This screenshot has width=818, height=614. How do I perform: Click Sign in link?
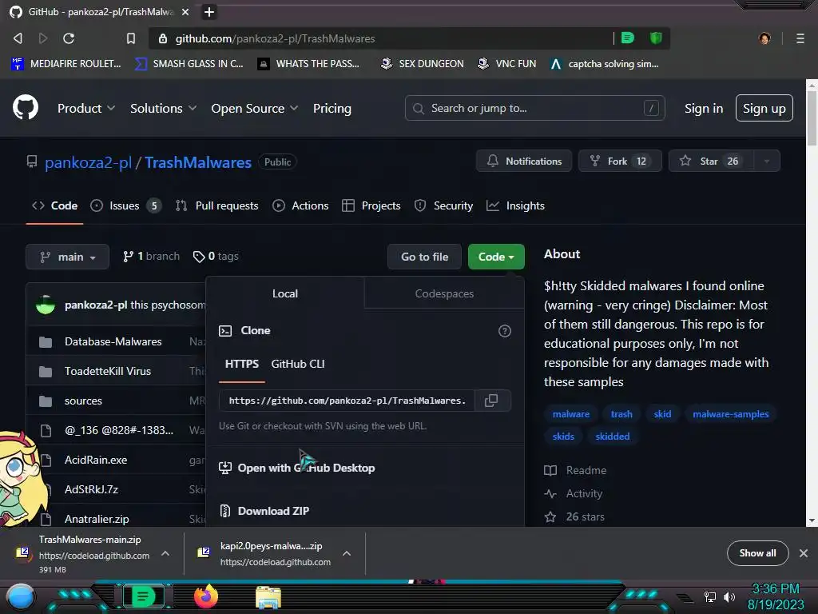click(703, 108)
